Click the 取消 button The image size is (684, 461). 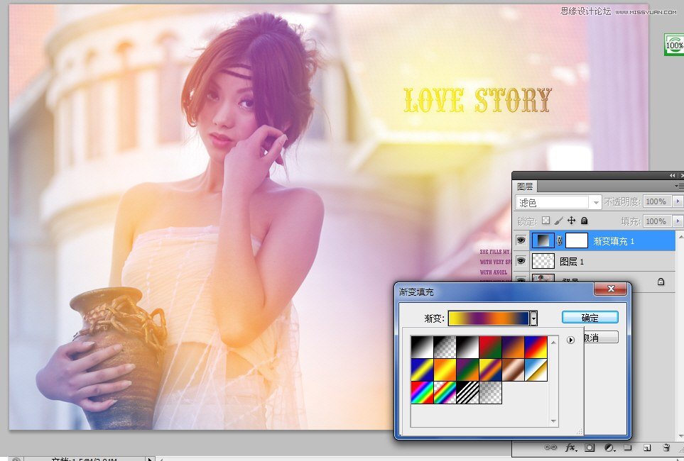601,338
